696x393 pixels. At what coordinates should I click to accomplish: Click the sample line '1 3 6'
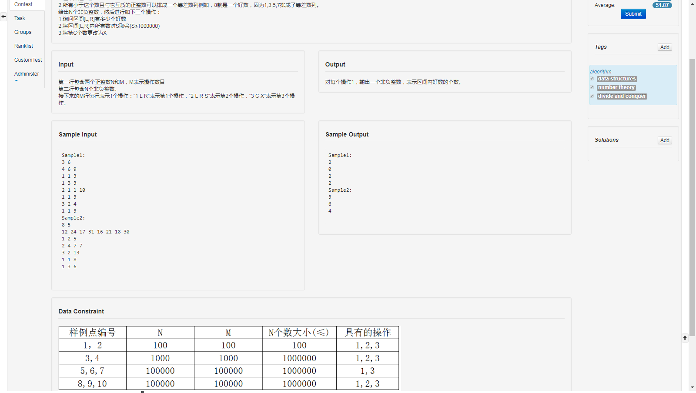pyautogui.click(x=69, y=266)
